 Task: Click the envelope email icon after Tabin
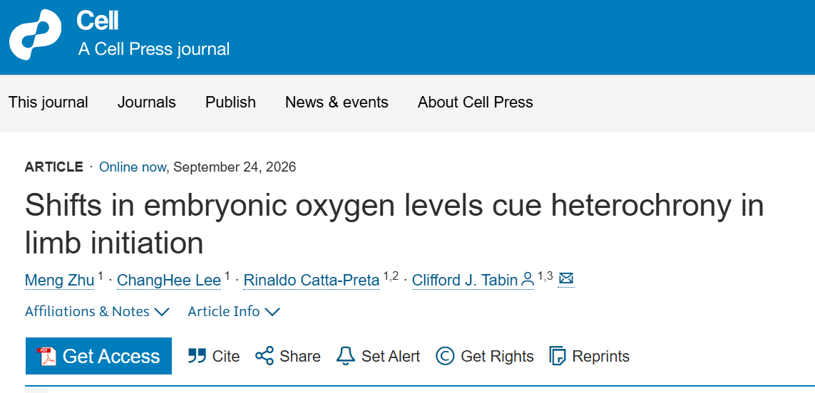[x=566, y=279]
